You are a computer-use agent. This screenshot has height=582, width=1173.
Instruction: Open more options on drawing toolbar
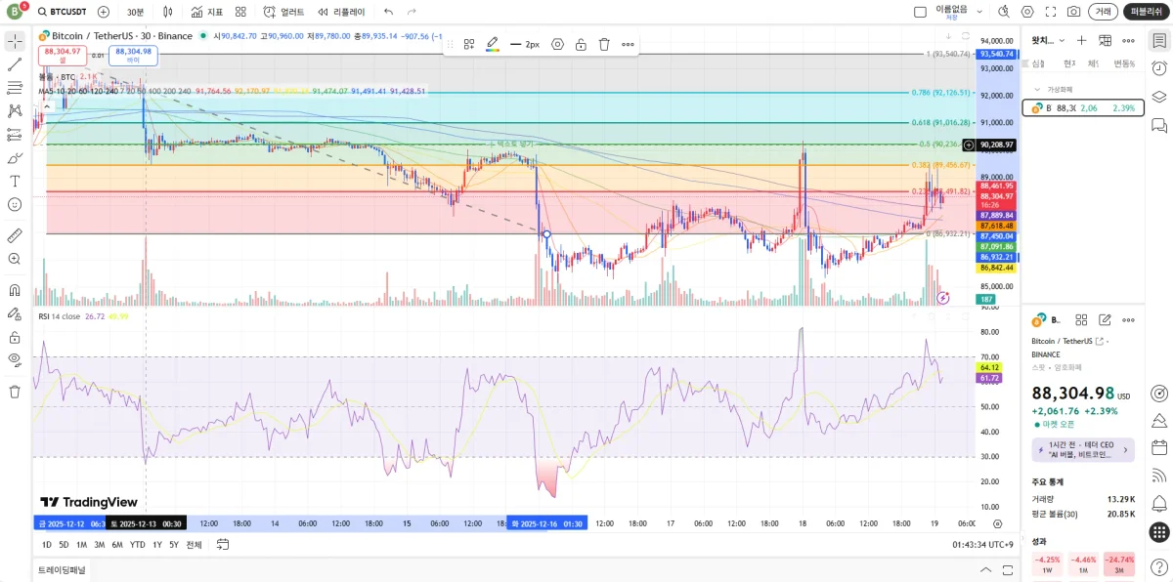point(628,44)
